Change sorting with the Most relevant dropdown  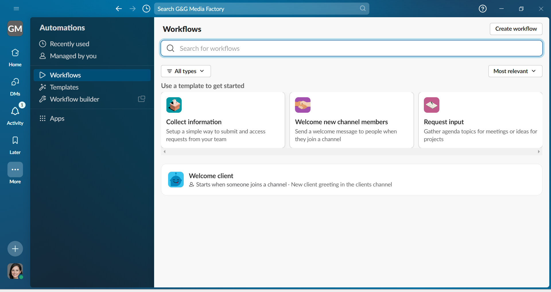tap(515, 71)
